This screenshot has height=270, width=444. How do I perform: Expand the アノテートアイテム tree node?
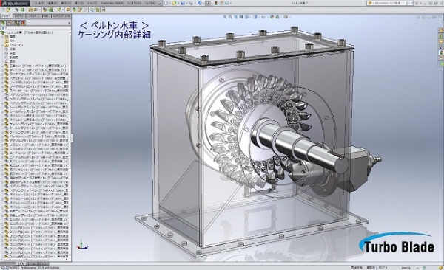tap(2, 45)
